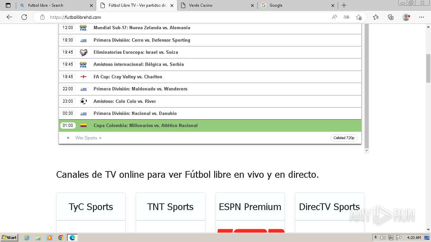431x242 pixels.
Task: Open the TyC Sports channel card
Action: point(91,212)
